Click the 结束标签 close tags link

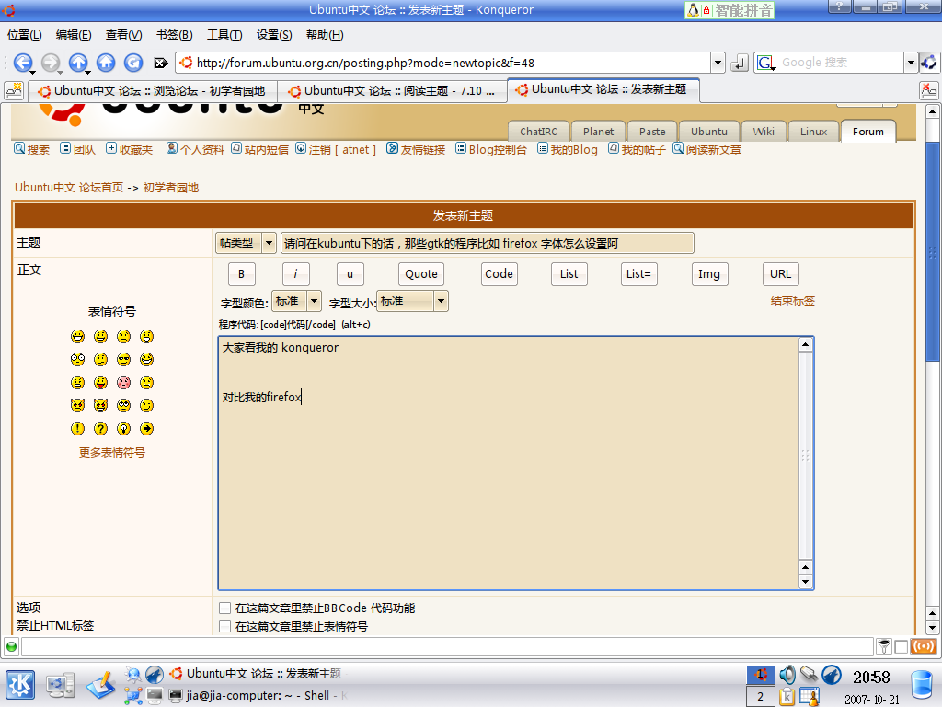[x=793, y=301]
